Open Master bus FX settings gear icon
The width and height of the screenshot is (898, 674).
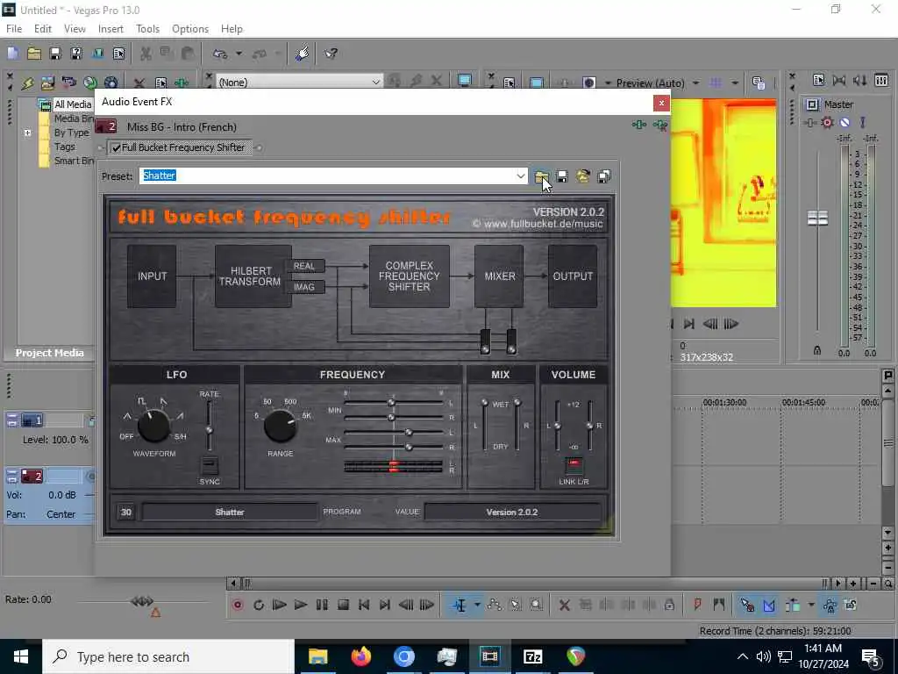click(x=827, y=123)
